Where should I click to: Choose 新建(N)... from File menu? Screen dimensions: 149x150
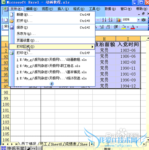pyautogui.click(x=52, y=15)
